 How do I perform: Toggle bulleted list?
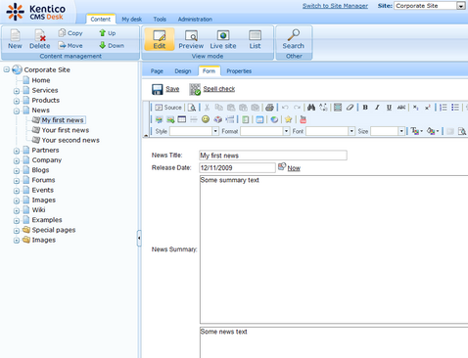pos(455,108)
